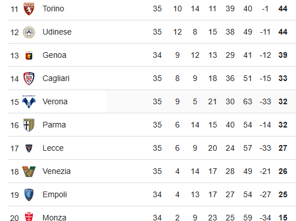Select the Cagliari team name
The image size is (296, 221).
click(56, 78)
